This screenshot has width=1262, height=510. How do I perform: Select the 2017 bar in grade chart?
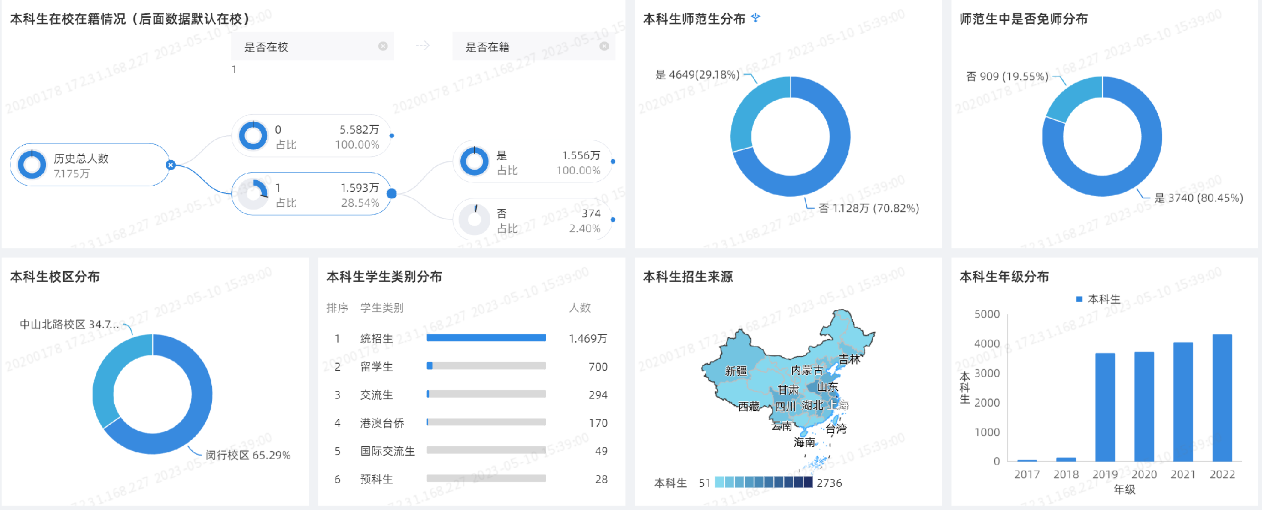pos(1027,460)
